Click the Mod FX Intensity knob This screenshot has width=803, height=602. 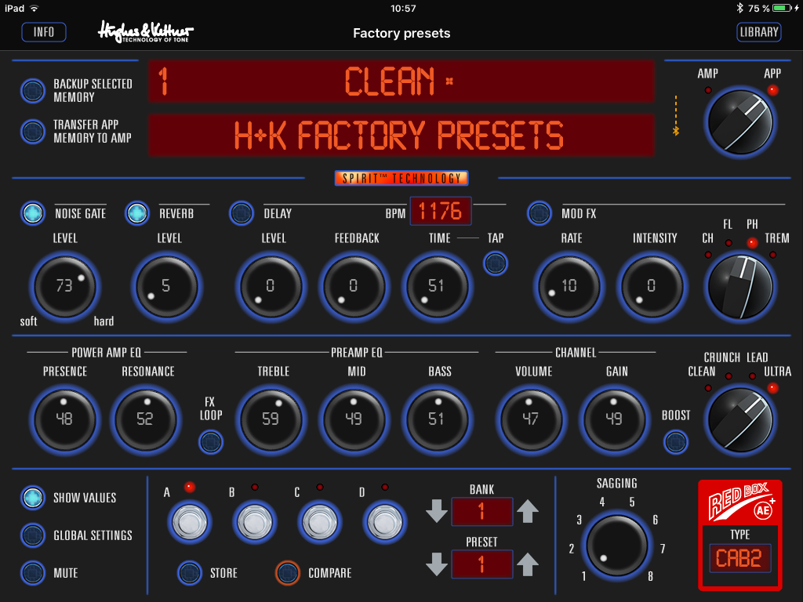652,286
